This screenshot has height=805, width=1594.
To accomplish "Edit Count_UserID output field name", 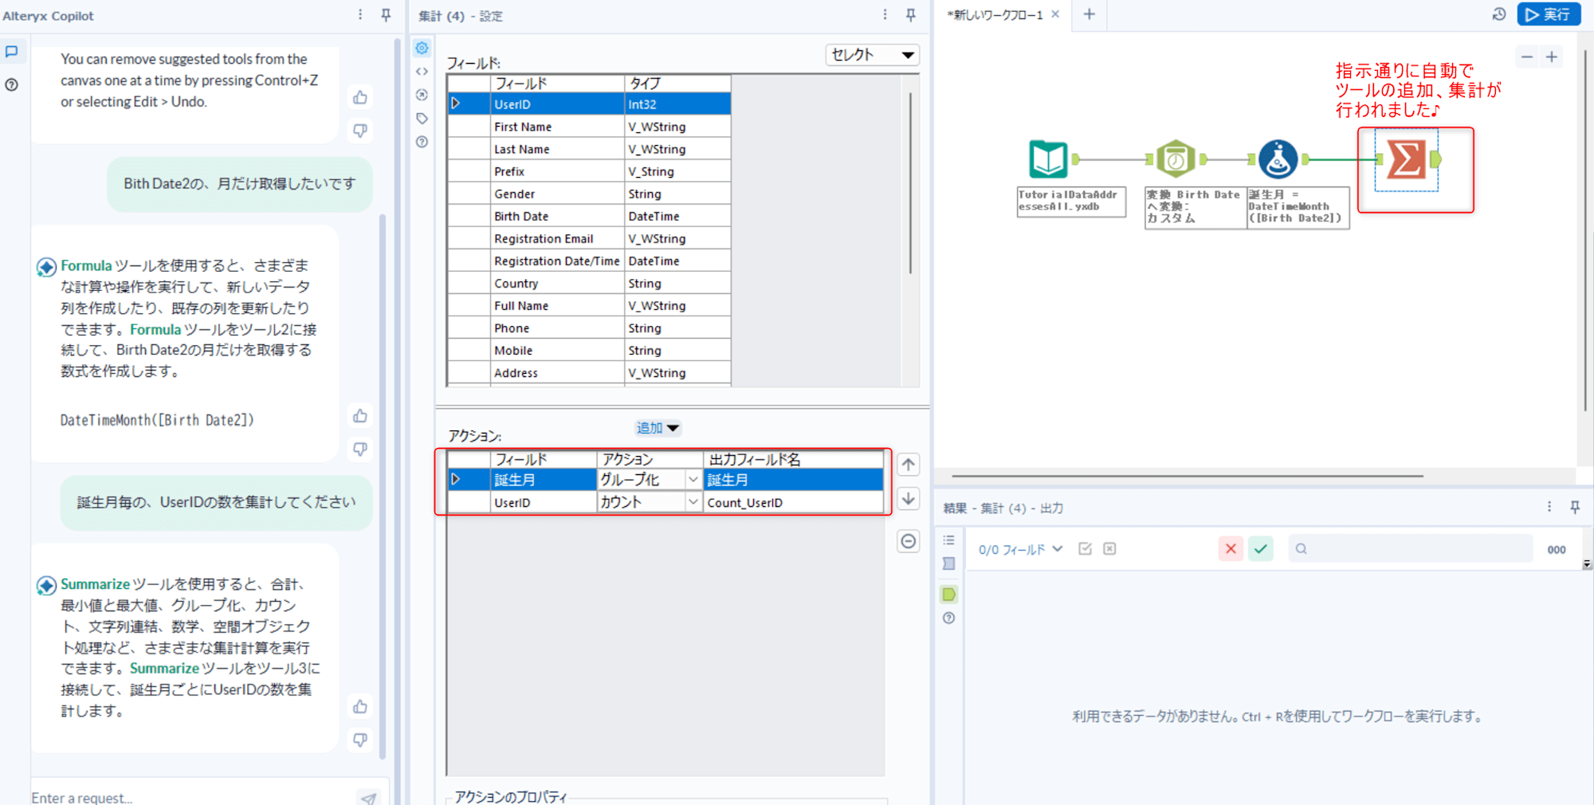I will [793, 503].
